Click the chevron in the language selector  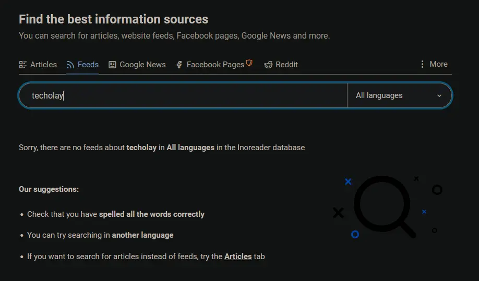click(x=439, y=95)
